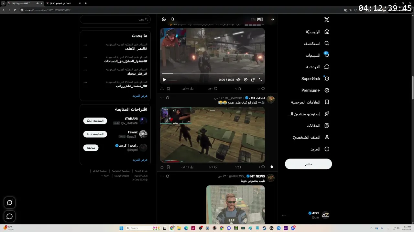This screenshot has height=232, width=414.
Task: Open options for #رزقك_بيجيك trend
Action: [x=85, y=70]
